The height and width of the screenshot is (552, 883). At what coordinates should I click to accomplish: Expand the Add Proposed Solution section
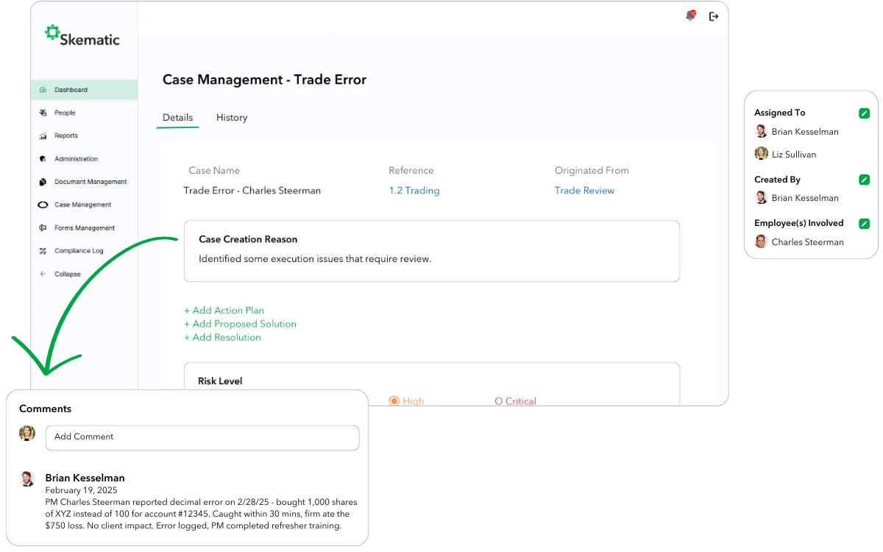pos(240,324)
